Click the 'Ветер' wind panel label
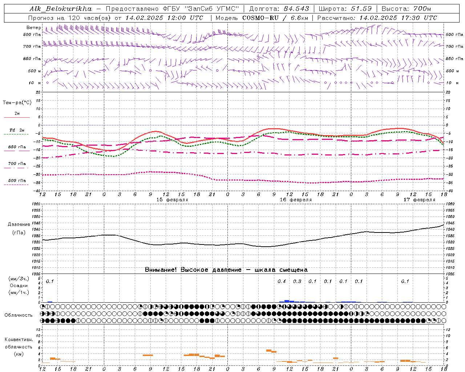 pos(33,28)
